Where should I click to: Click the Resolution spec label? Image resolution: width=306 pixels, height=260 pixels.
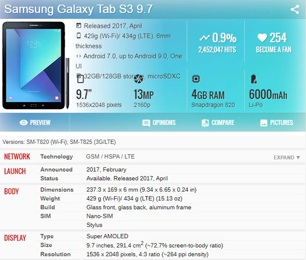coord(55,254)
